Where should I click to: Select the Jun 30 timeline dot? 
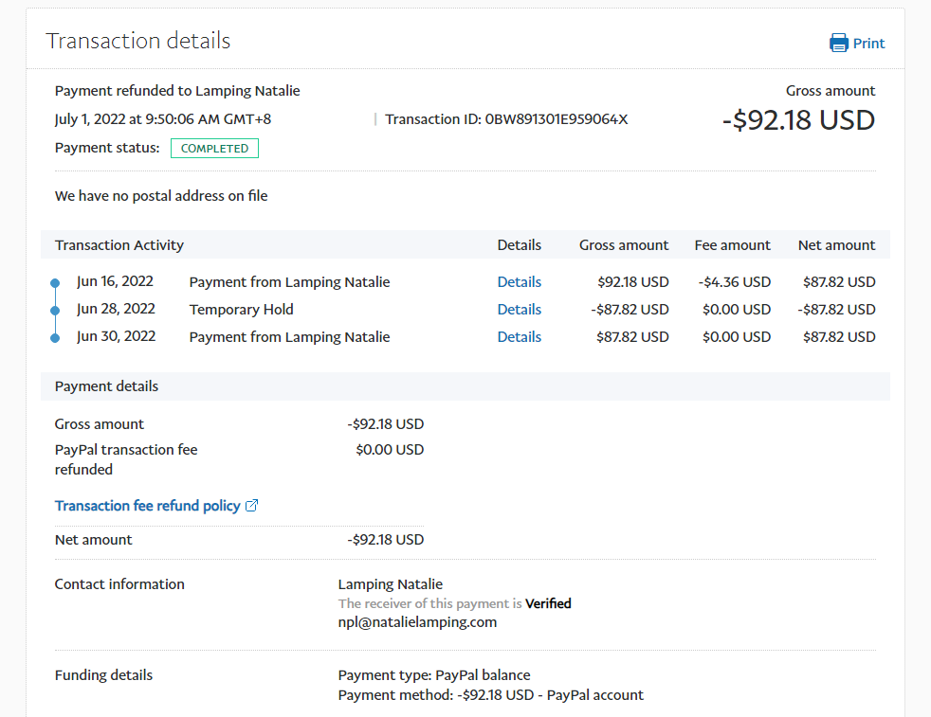(55, 337)
